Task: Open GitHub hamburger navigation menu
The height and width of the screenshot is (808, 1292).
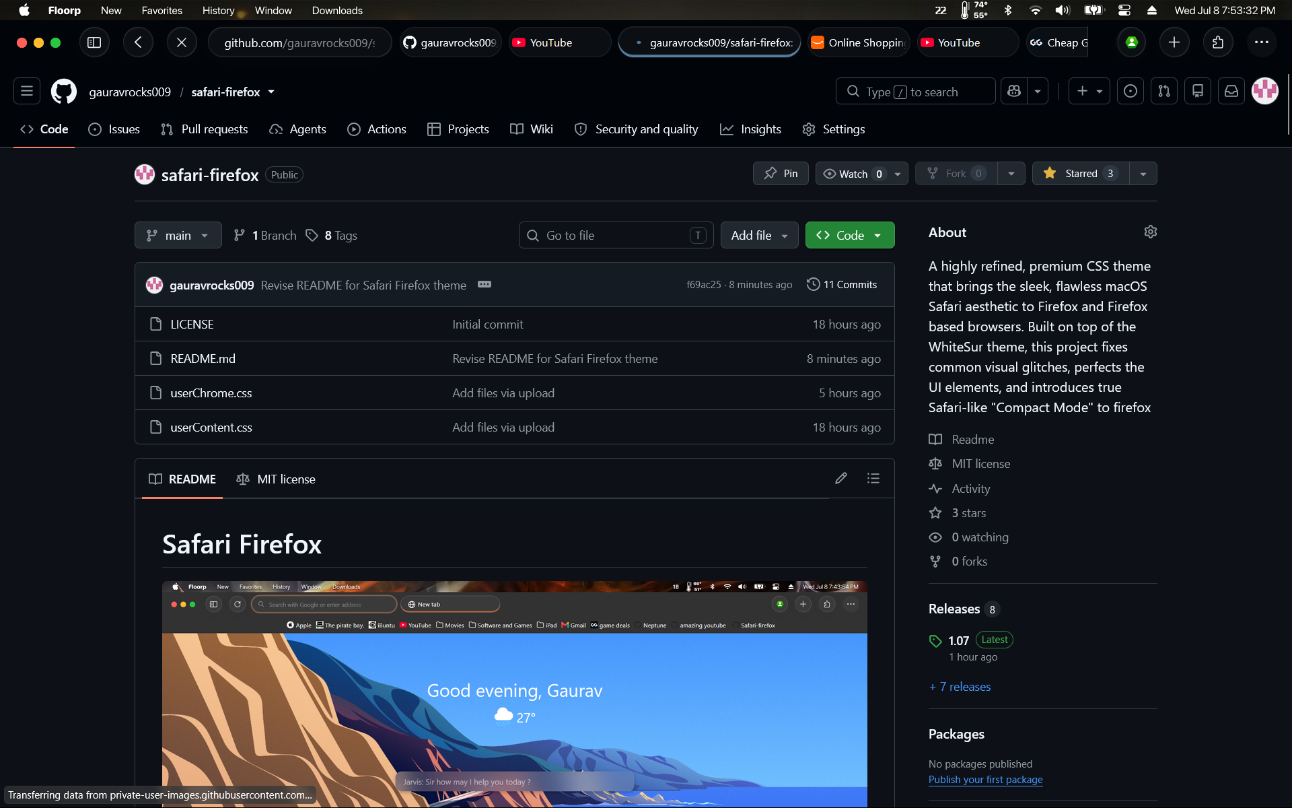Action: [27, 91]
